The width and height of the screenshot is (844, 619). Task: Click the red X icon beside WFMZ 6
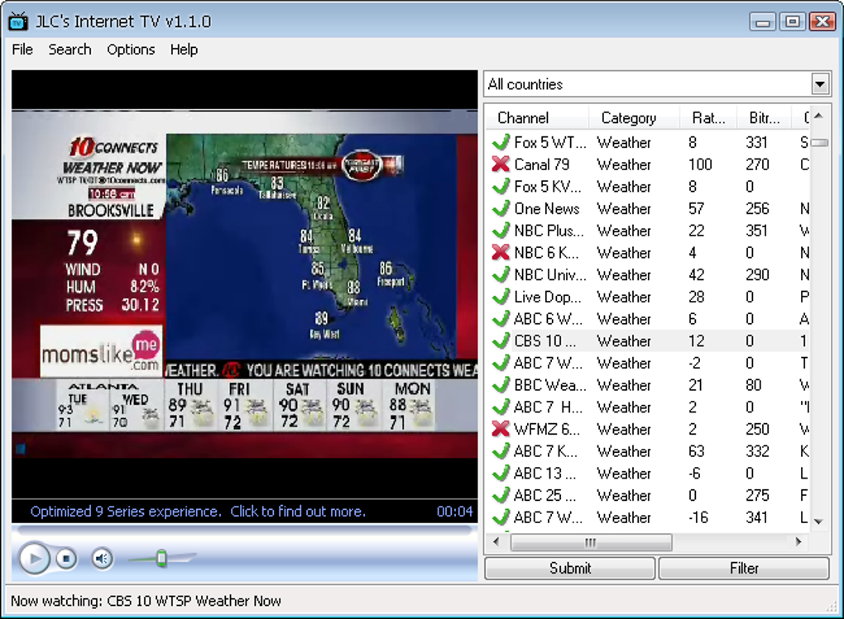[x=501, y=429]
